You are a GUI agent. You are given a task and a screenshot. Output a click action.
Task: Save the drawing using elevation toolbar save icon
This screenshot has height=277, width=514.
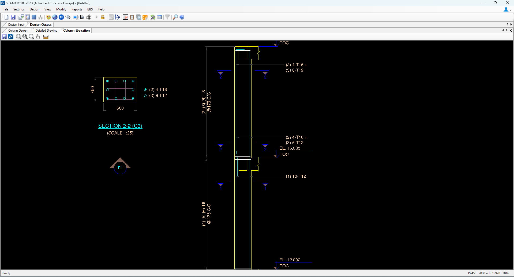[x=4, y=37]
